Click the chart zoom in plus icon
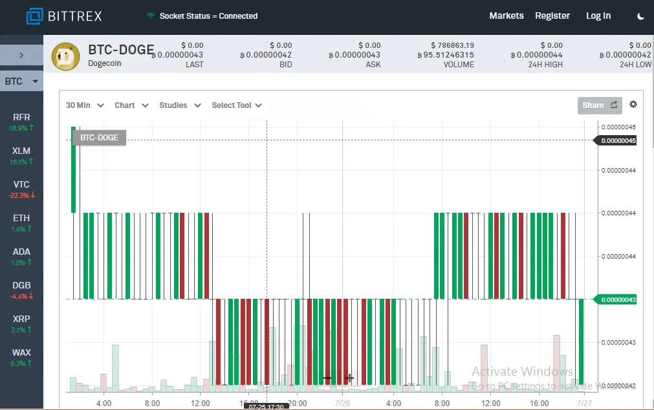Image resolution: width=654 pixels, height=410 pixels. tap(349, 378)
